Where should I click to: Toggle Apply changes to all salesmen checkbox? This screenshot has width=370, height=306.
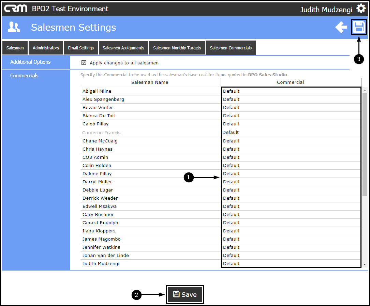[x=84, y=62]
